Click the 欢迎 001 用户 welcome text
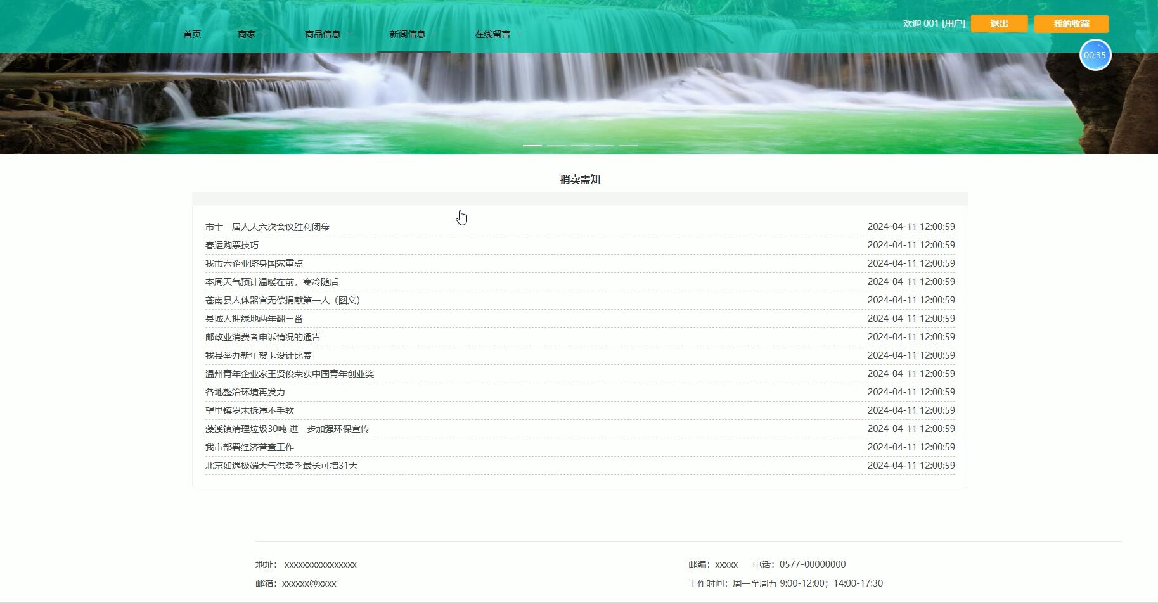This screenshot has height=603, width=1158. point(932,23)
